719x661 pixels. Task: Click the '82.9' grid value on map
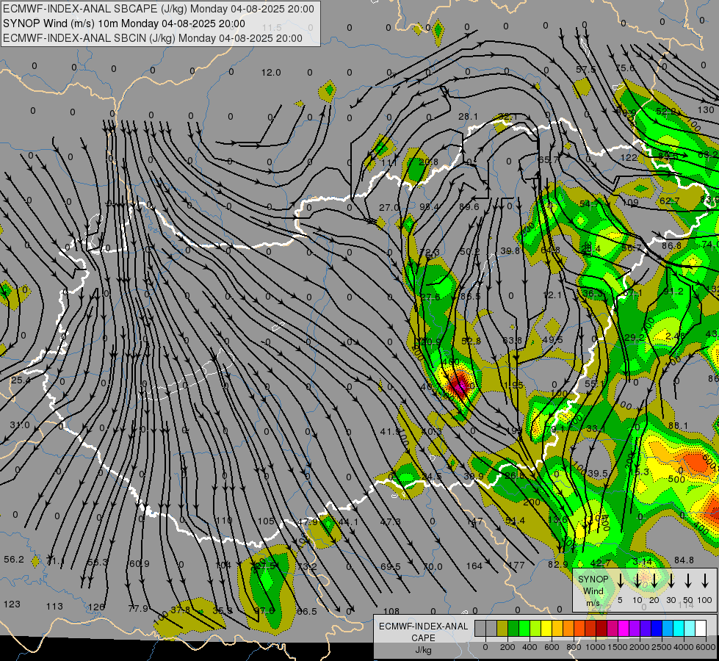tap(558, 564)
